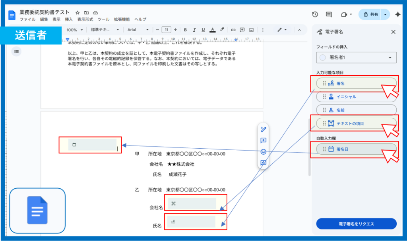
Task: Click the insert link icon
Action: tap(233, 30)
